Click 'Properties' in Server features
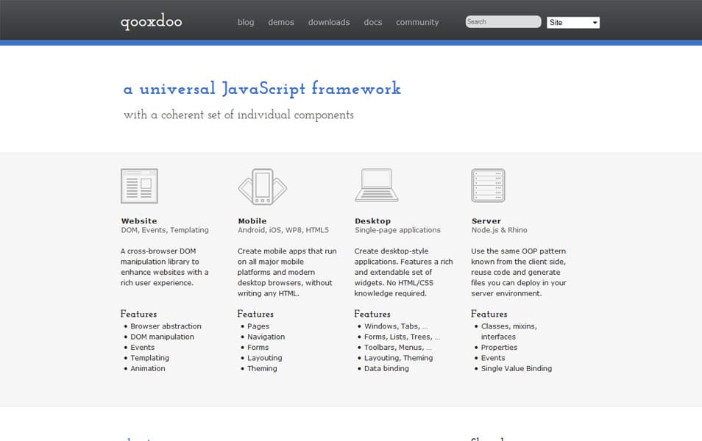702x441 pixels. click(x=499, y=348)
